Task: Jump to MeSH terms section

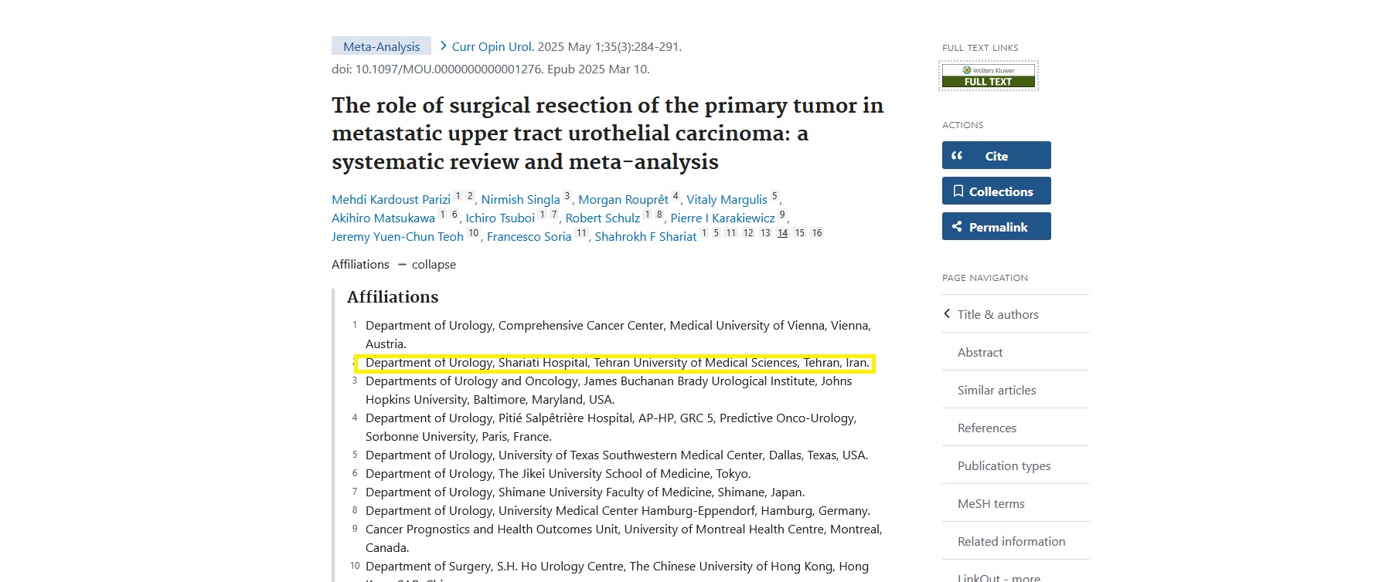Action: point(990,504)
